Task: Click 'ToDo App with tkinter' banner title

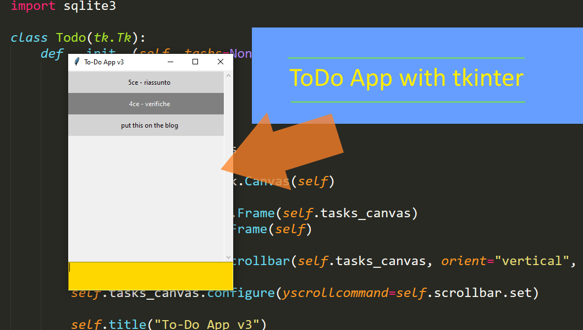Action: tap(406, 78)
